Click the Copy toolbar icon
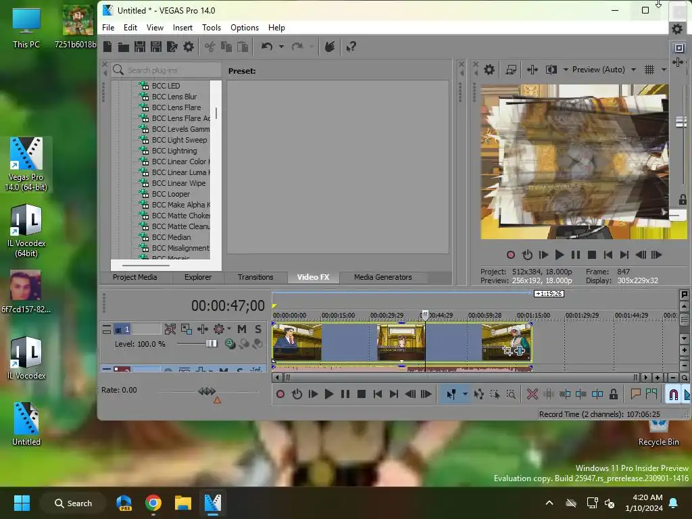This screenshot has width=692, height=519. (x=226, y=47)
